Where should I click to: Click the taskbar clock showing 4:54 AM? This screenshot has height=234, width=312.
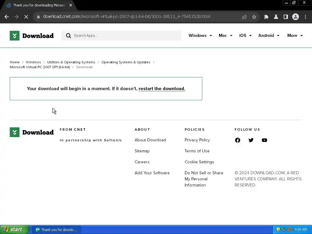301,229
